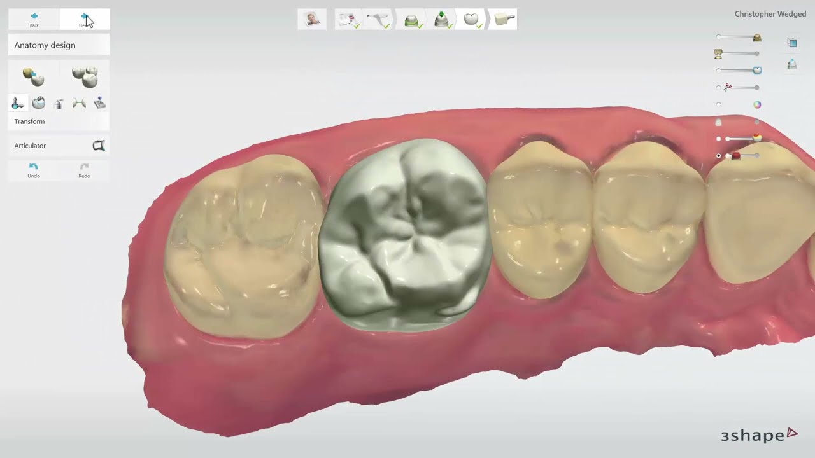Click the Christopher Wedged patient name
This screenshot has height=458, width=815.
tap(770, 14)
